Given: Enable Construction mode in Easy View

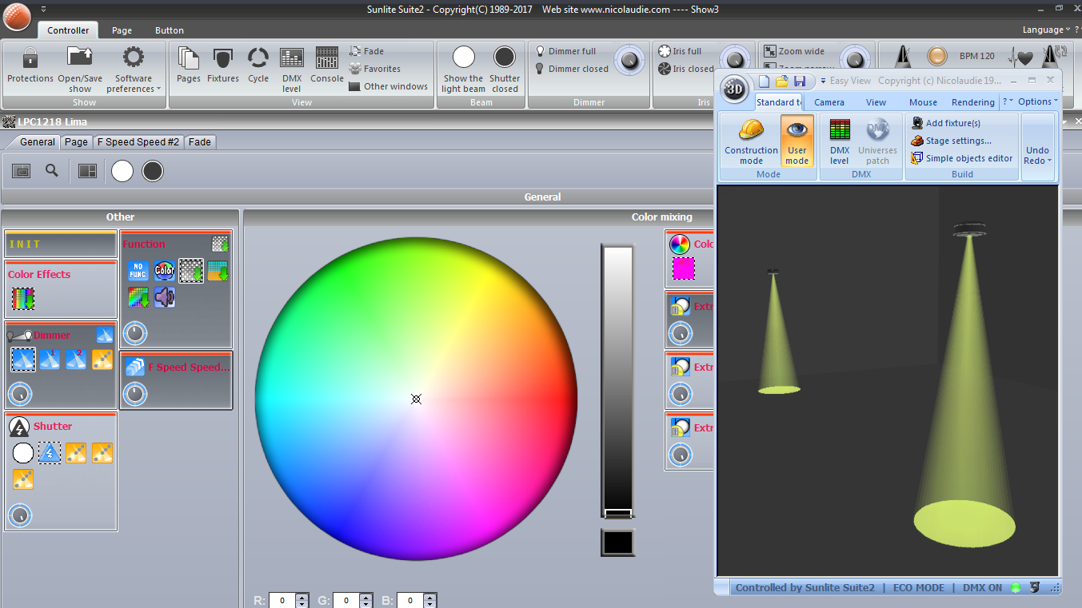Looking at the screenshot, I should point(751,141).
